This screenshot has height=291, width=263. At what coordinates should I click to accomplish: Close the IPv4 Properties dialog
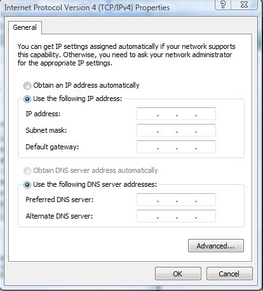click(244, 4)
